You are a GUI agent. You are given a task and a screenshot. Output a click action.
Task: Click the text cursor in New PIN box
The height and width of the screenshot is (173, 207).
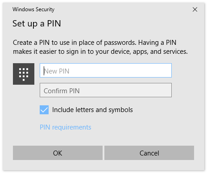coord(44,71)
